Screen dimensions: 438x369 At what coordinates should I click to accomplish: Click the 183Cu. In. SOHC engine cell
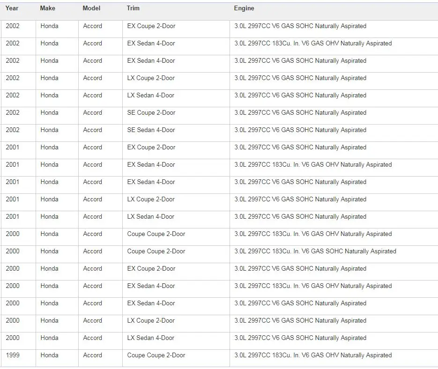[334, 254]
